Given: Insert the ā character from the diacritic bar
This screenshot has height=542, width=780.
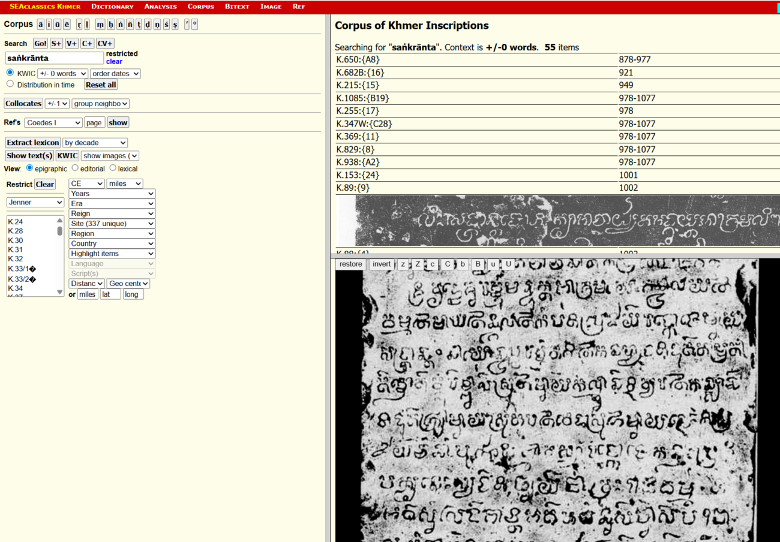Looking at the screenshot, I should [41, 25].
